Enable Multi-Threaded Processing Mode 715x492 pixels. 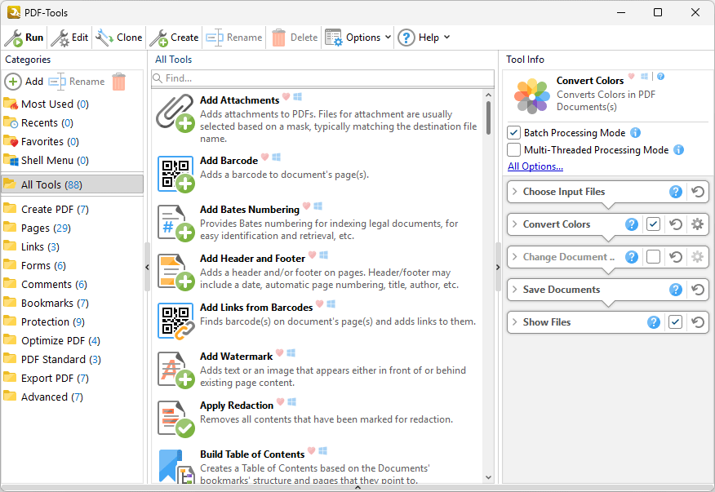[x=513, y=150]
